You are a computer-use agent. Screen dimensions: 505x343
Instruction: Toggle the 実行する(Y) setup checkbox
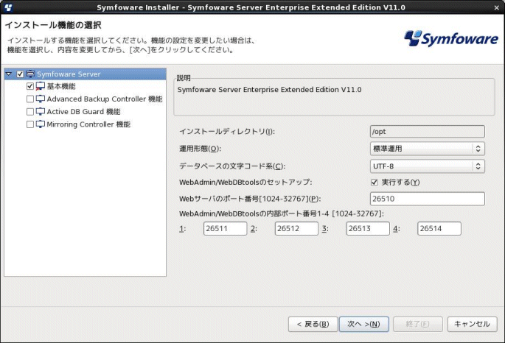(x=374, y=183)
